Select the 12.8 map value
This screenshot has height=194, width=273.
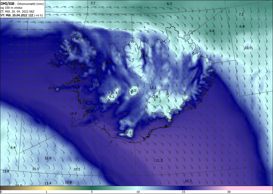[x=68, y=182]
